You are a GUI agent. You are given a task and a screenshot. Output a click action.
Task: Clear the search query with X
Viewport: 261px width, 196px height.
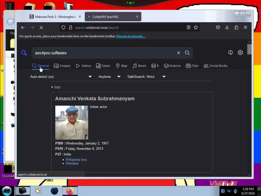[x=179, y=53]
